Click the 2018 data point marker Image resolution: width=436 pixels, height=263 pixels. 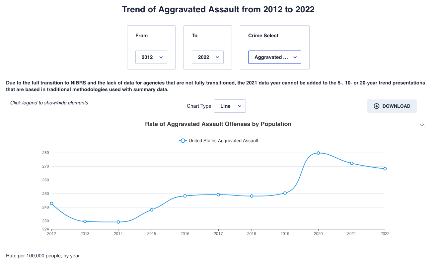(x=252, y=196)
